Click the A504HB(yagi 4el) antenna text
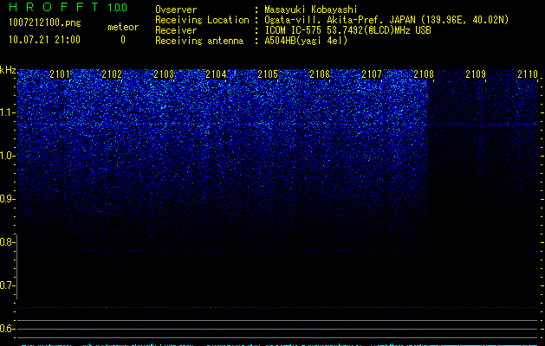The image size is (545, 346). coord(306,41)
